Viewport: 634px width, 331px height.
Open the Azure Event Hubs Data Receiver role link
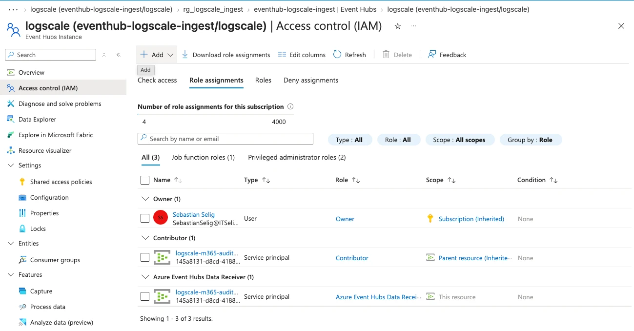click(378, 297)
